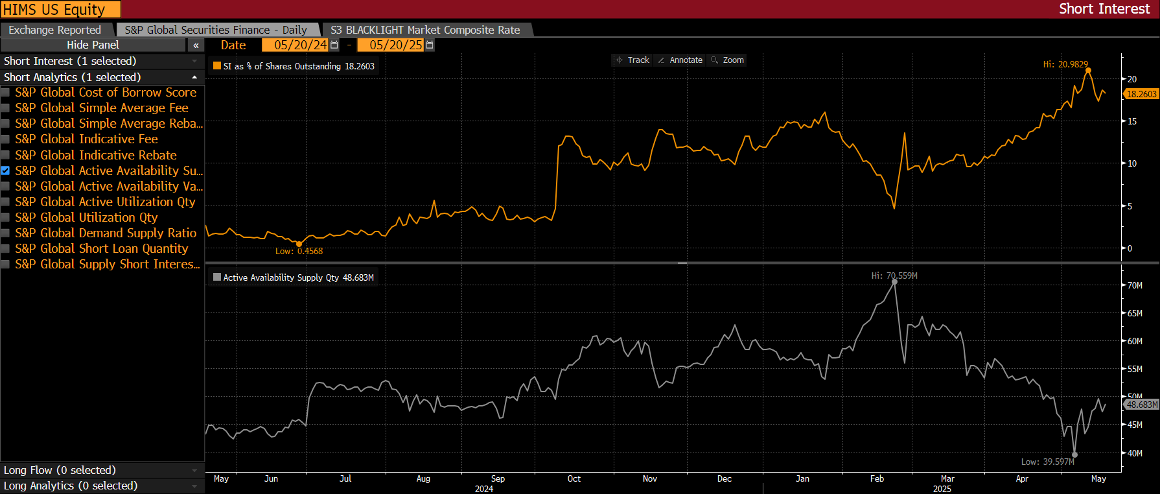Screen dimensions: 1160x494
Task: Select S&P Global Demand Supply Ratio item
Action: 106,233
